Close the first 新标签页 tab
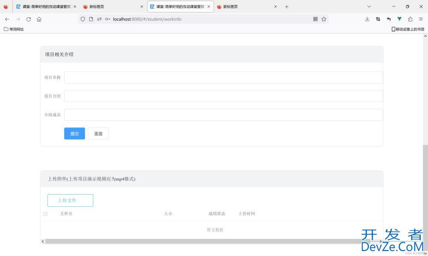This screenshot has width=428, height=256. tap(142, 6)
